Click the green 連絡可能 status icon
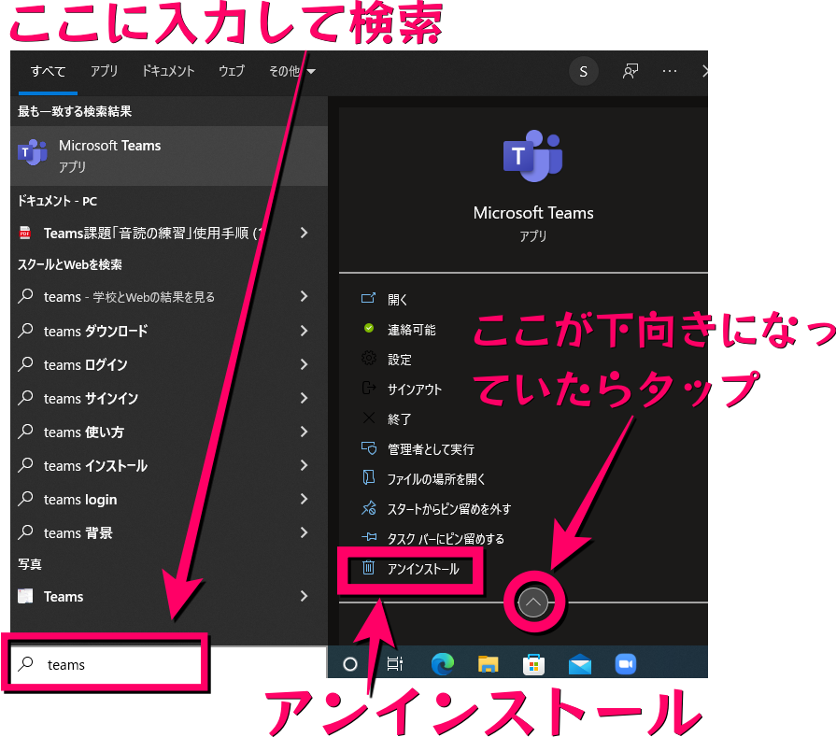Image resolution: width=836 pixels, height=737 pixels. pyautogui.click(x=368, y=328)
